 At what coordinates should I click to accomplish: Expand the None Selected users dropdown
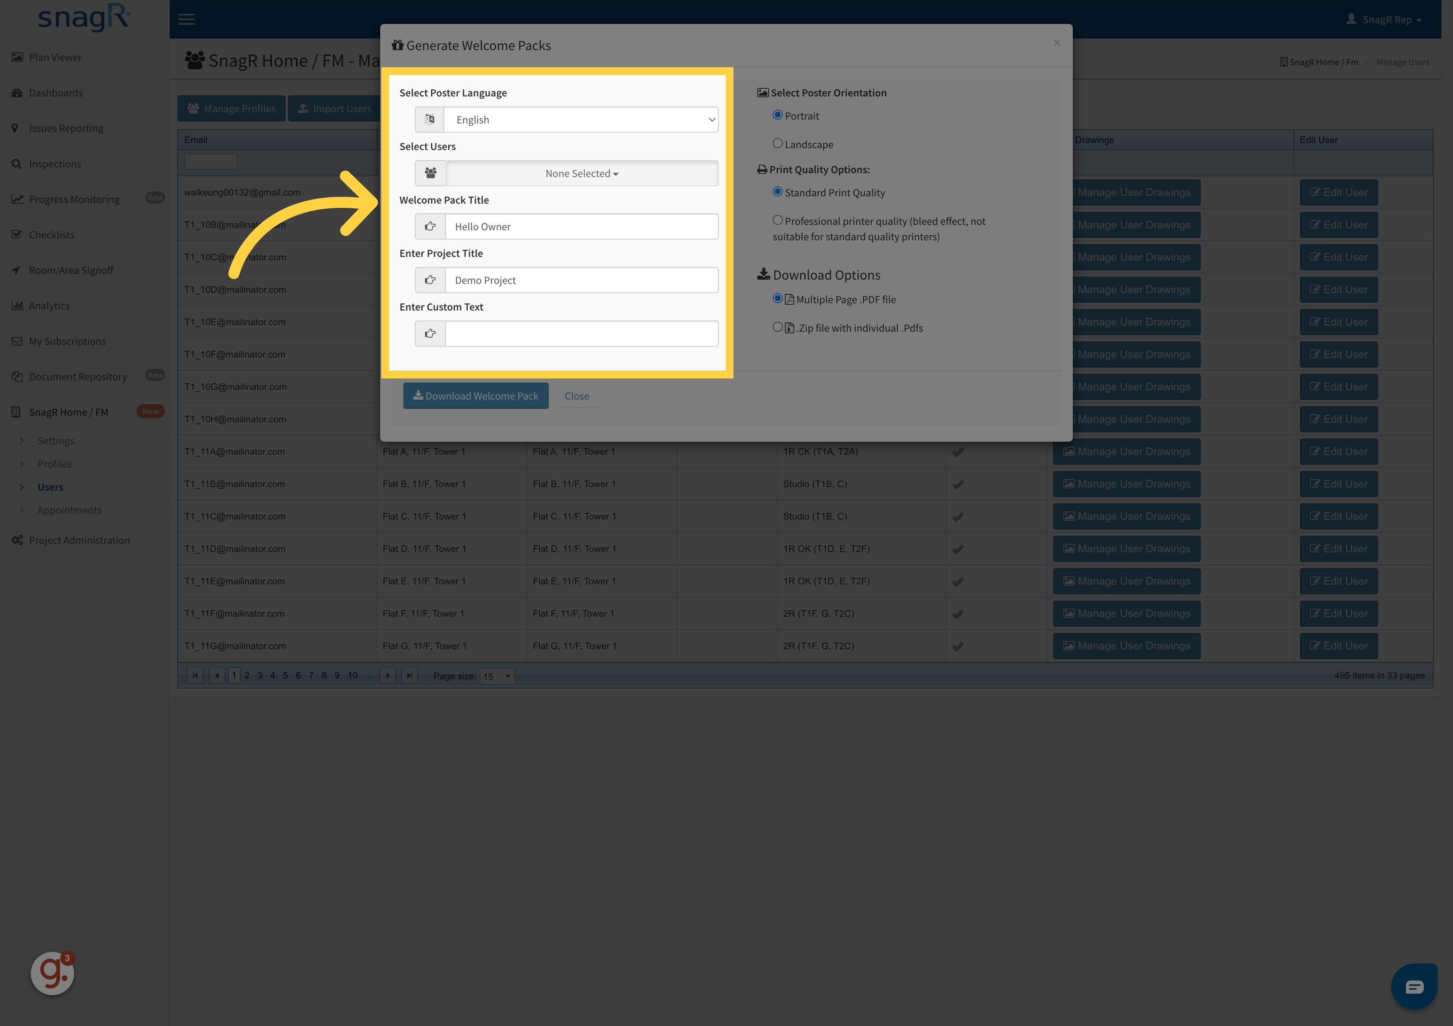(x=582, y=174)
